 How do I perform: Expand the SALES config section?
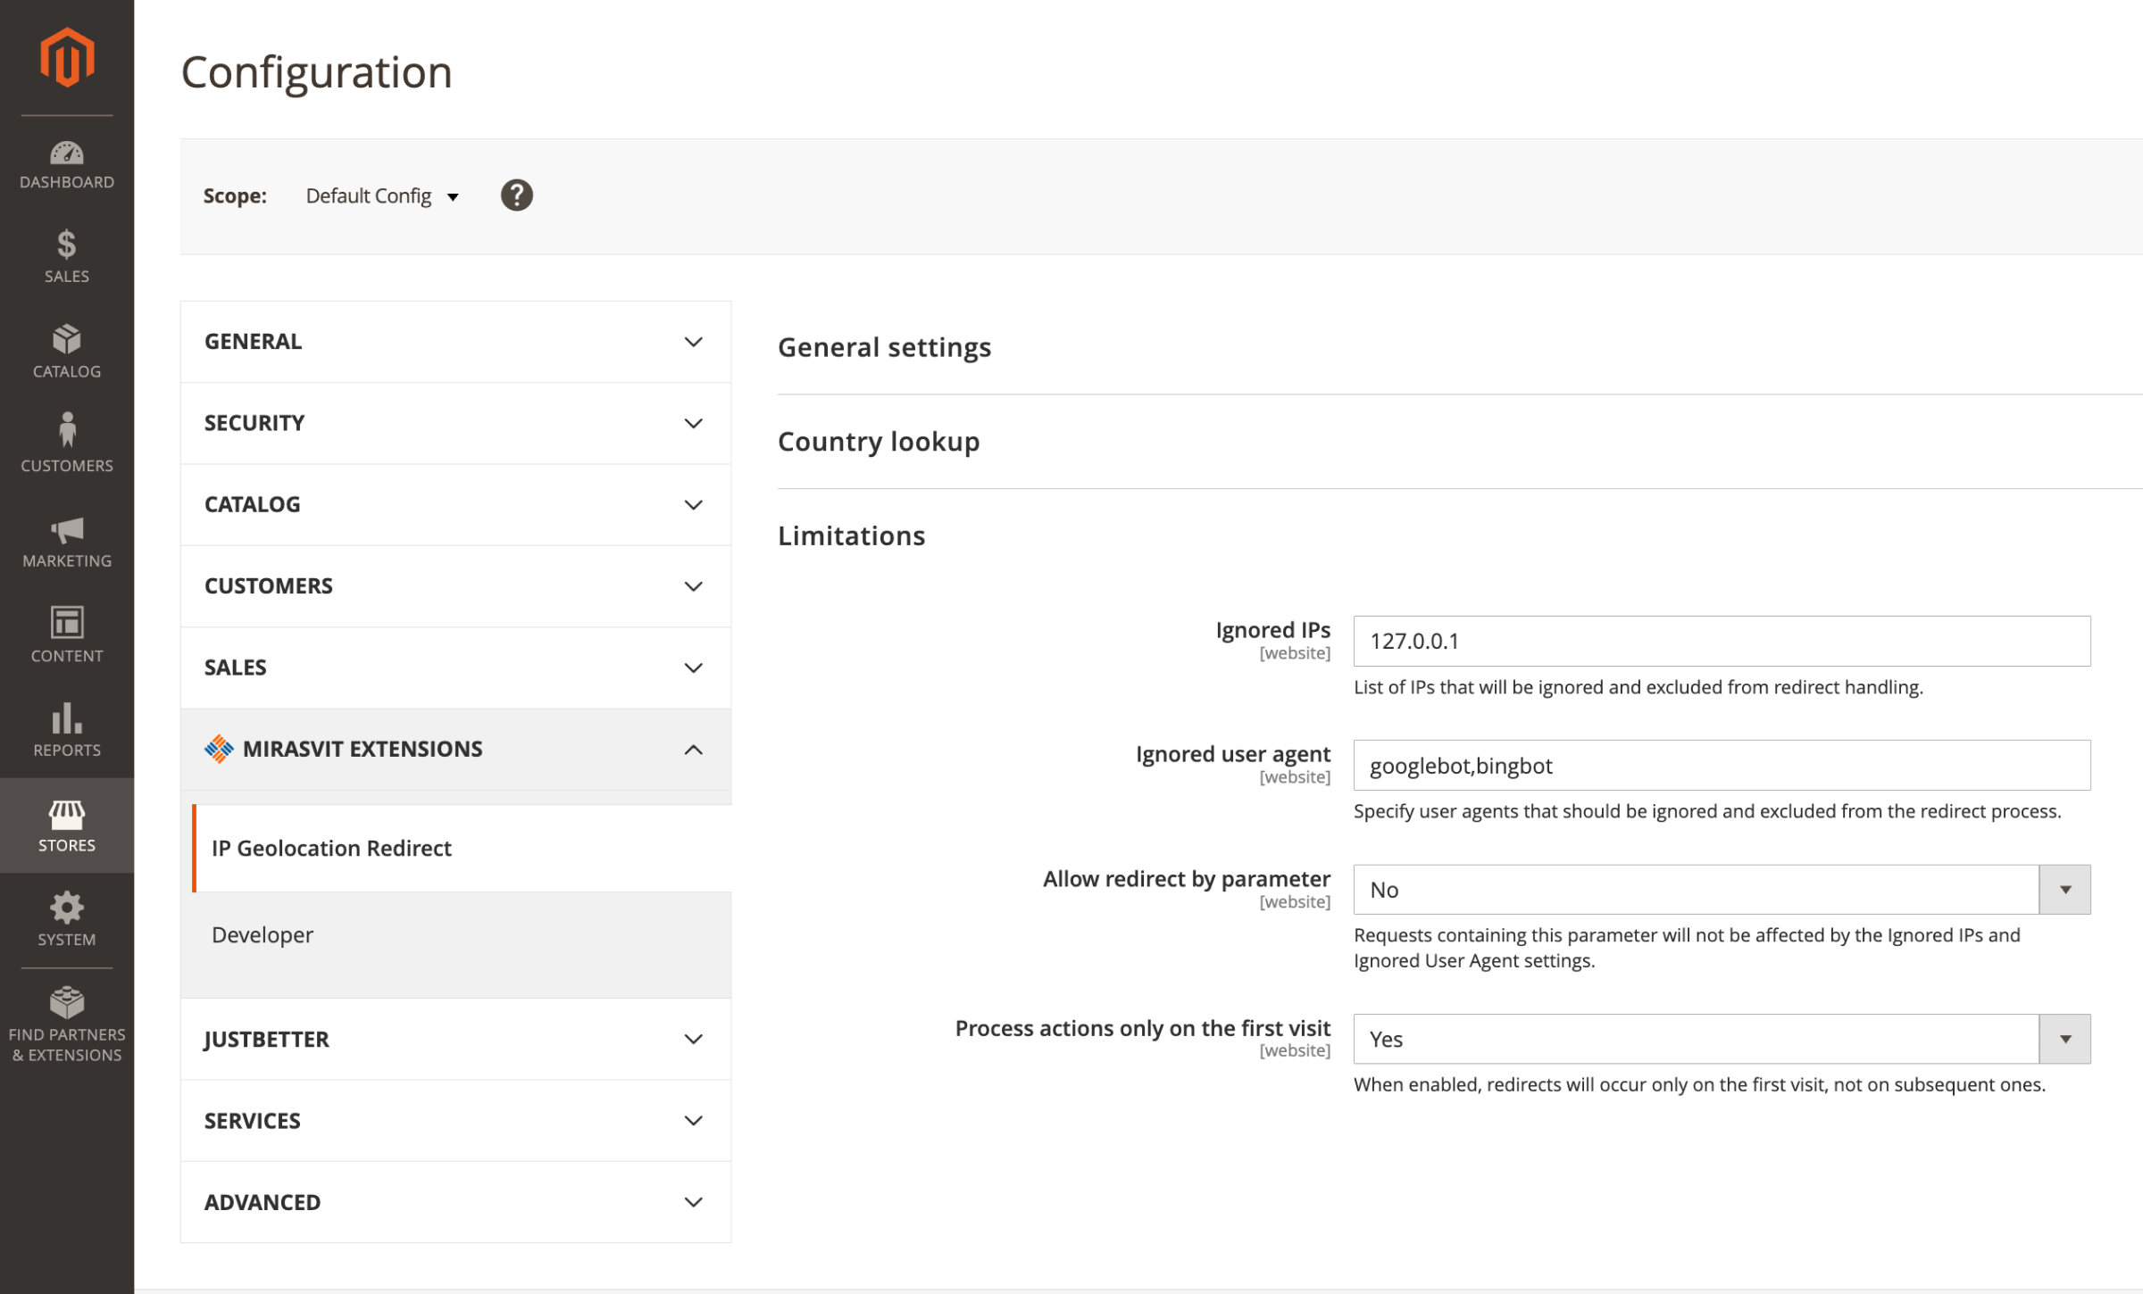(455, 668)
